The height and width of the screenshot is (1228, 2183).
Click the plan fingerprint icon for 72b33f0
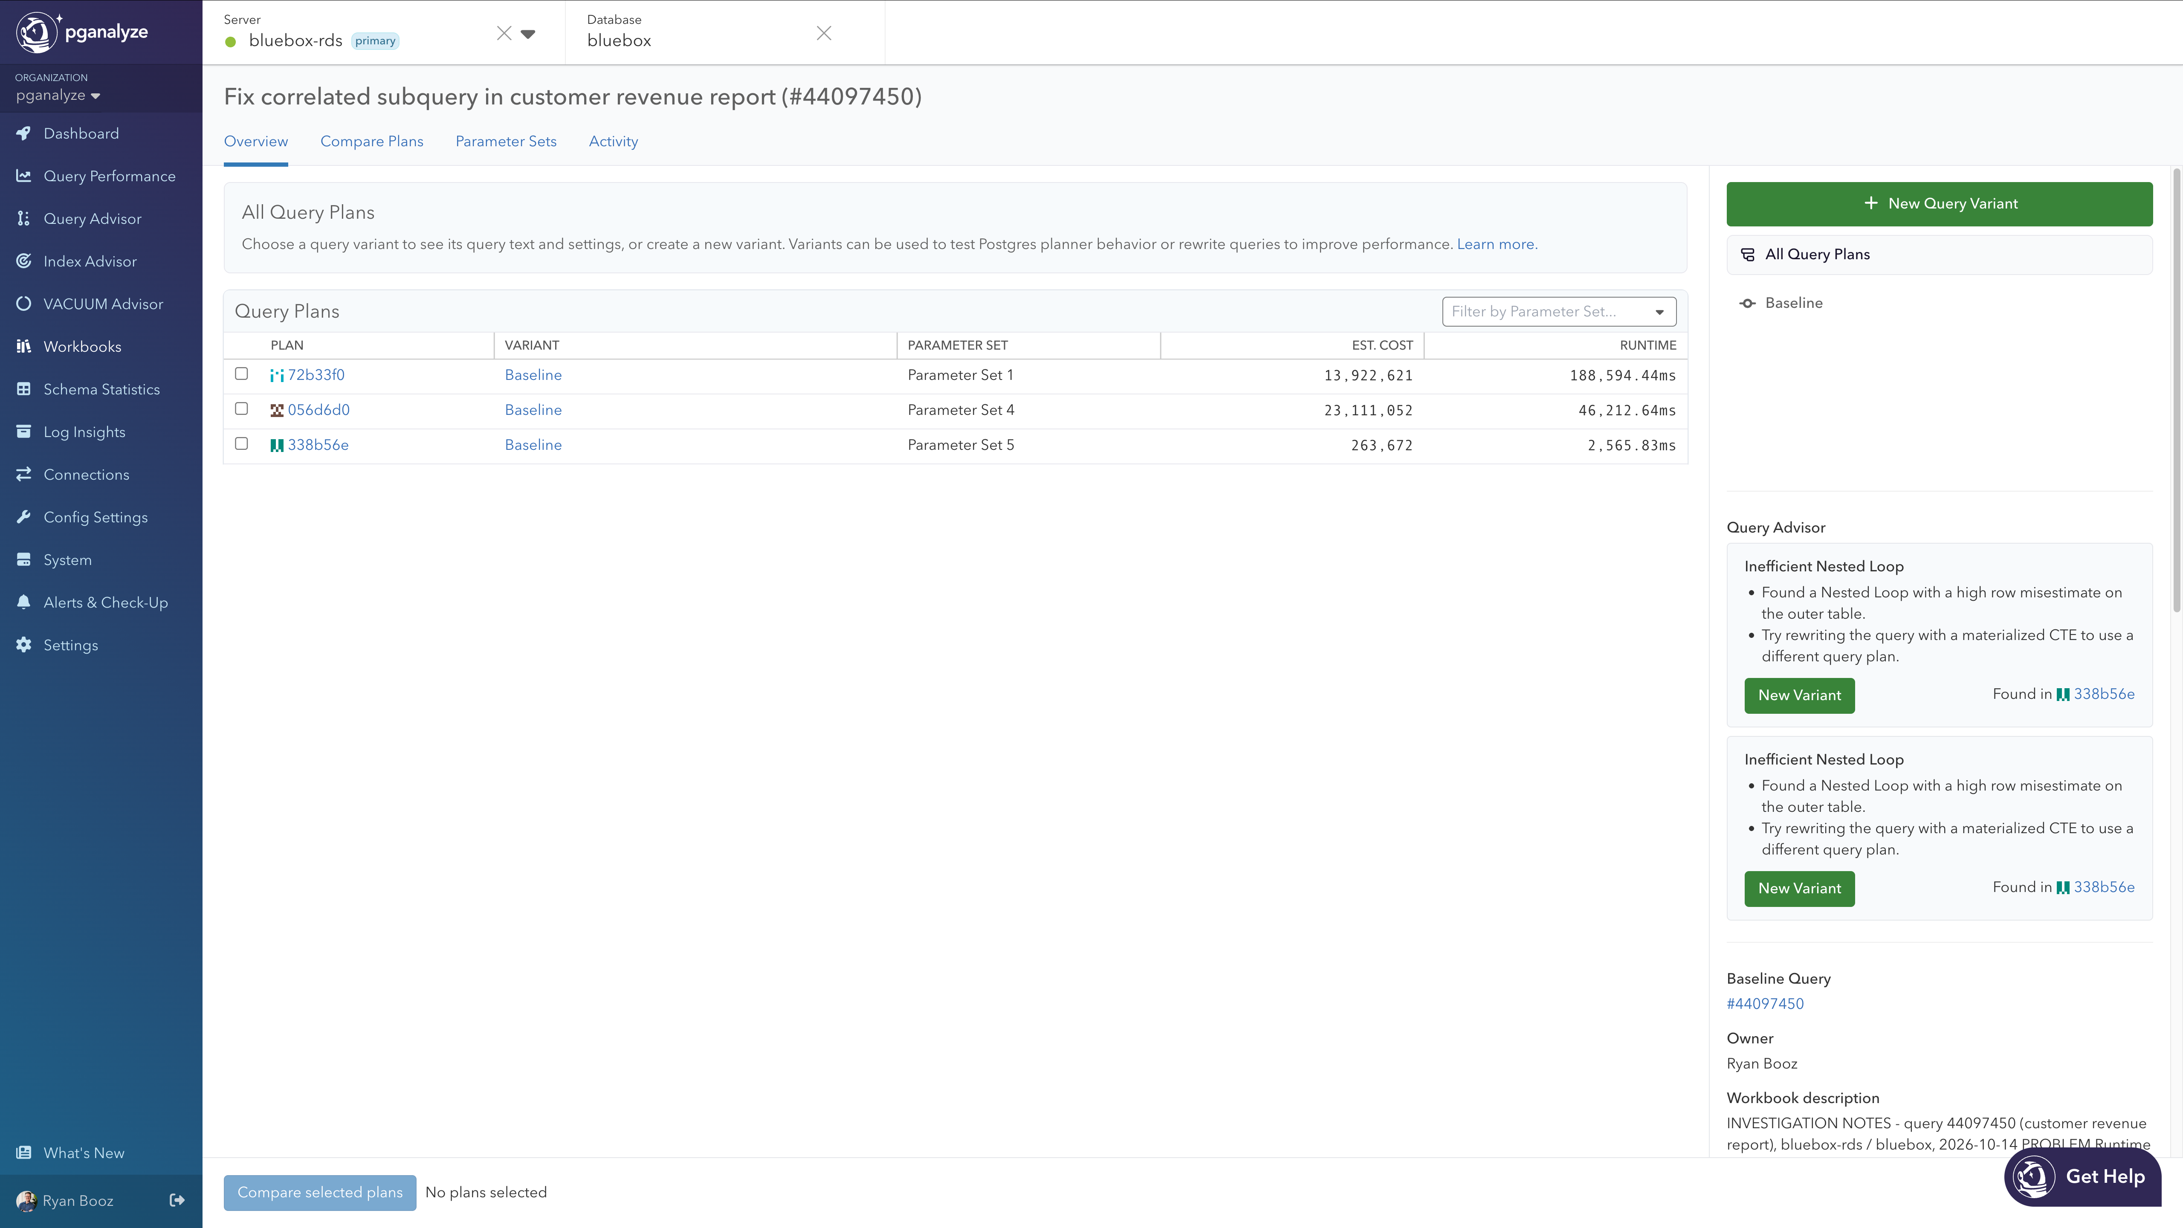pos(277,375)
